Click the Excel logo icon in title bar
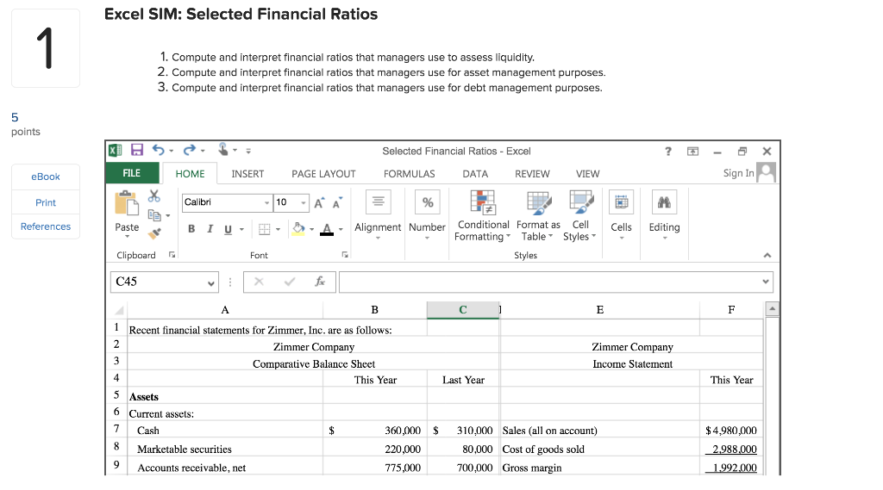 coord(115,150)
